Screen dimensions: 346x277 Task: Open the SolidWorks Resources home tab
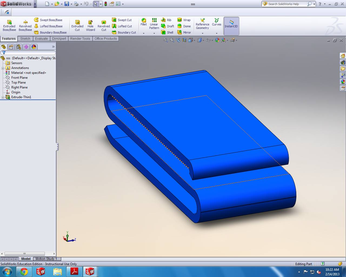coord(343,56)
